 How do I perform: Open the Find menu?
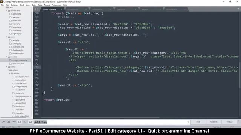tap(22, 5)
